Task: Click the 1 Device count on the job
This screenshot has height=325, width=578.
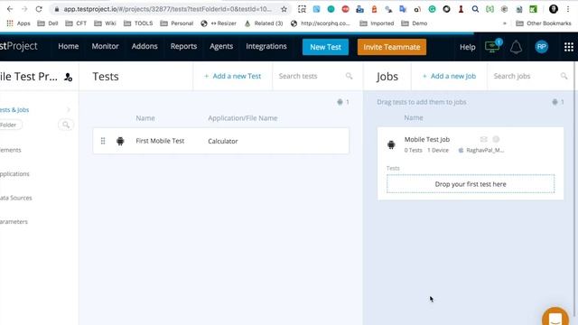Action: [438, 150]
